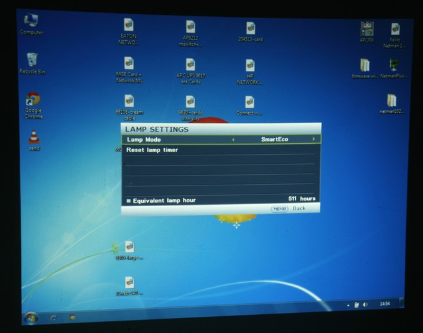The width and height of the screenshot is (423, 333).
Task: Select Reset lamp timer
Action: pyautogui.click(x=152, y=150)
